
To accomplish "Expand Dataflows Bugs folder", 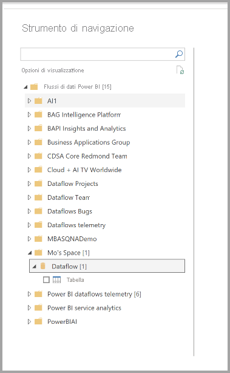I will 30,211.
